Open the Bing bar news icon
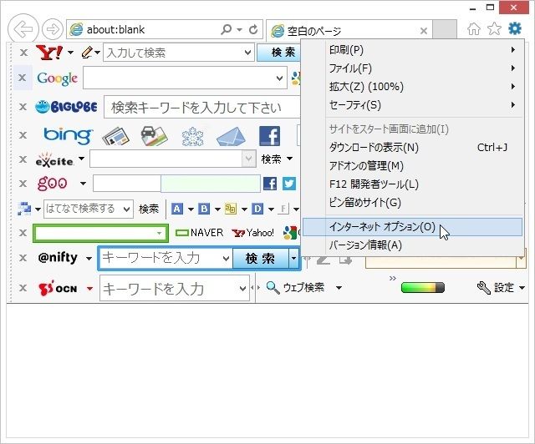 pos(115,136)
